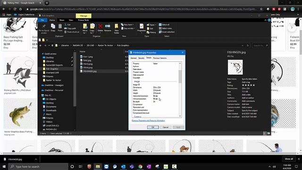The height and width of the screenshot is (170, 302).
Task: Click Cancel in Properties dialog
Action: coord(166,127)
